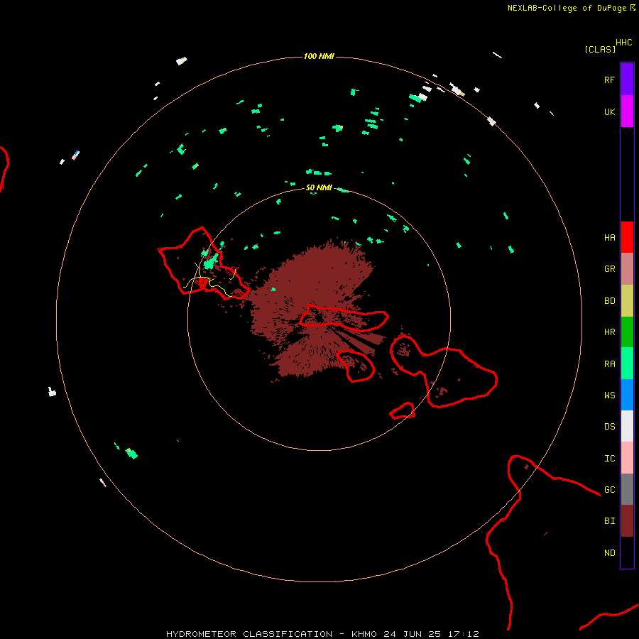Click the KHMO radar station identifier

coord(364,634)
